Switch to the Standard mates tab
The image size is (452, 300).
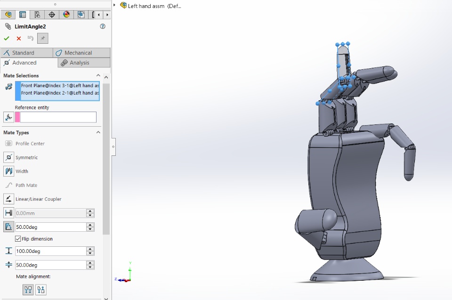[26, 53]
